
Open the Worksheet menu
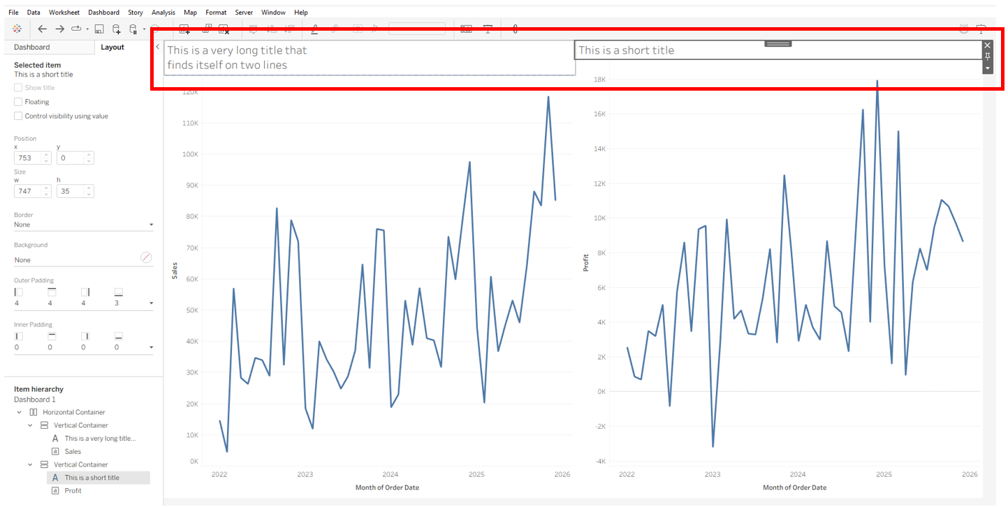64,13
